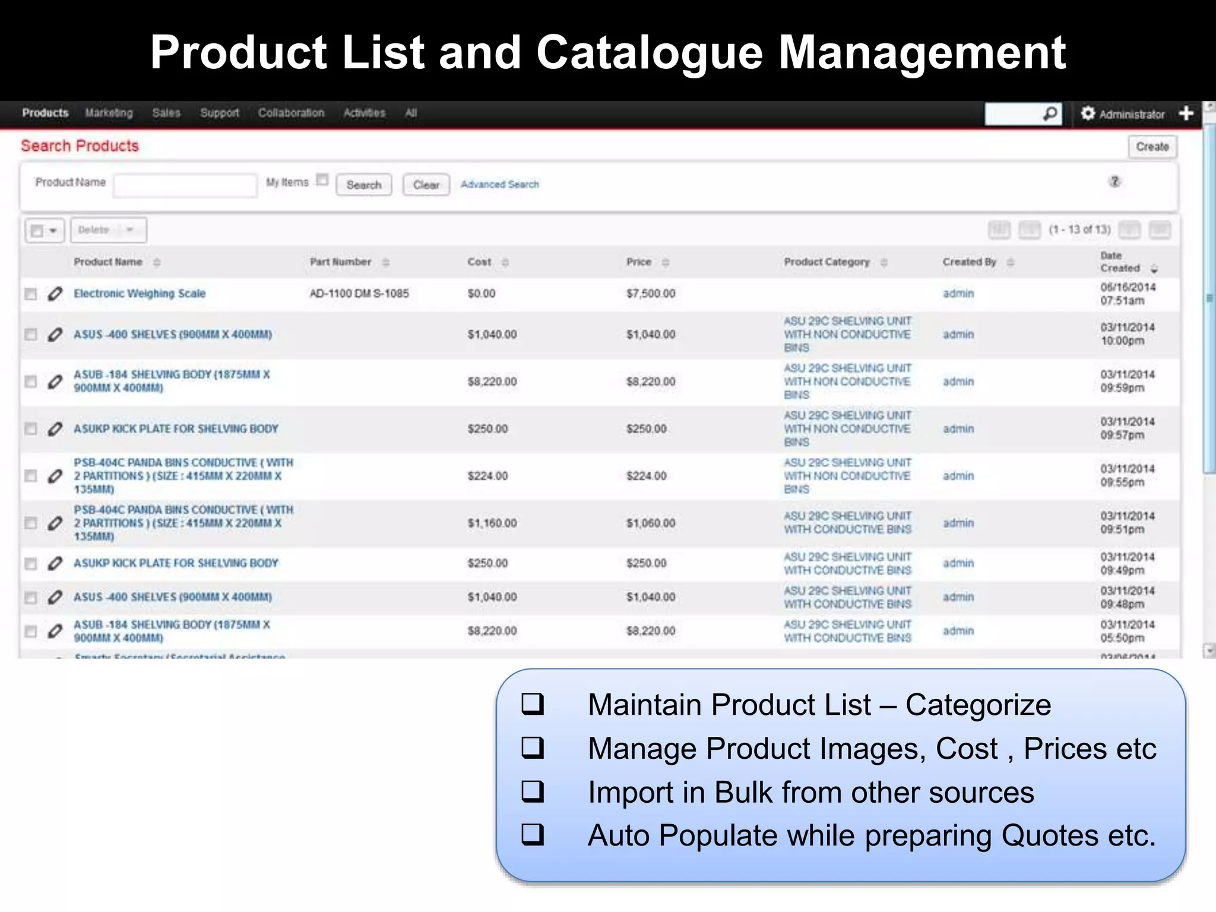Sort by Cost column arrows
1216x912 pixels.
coord(505,262)
